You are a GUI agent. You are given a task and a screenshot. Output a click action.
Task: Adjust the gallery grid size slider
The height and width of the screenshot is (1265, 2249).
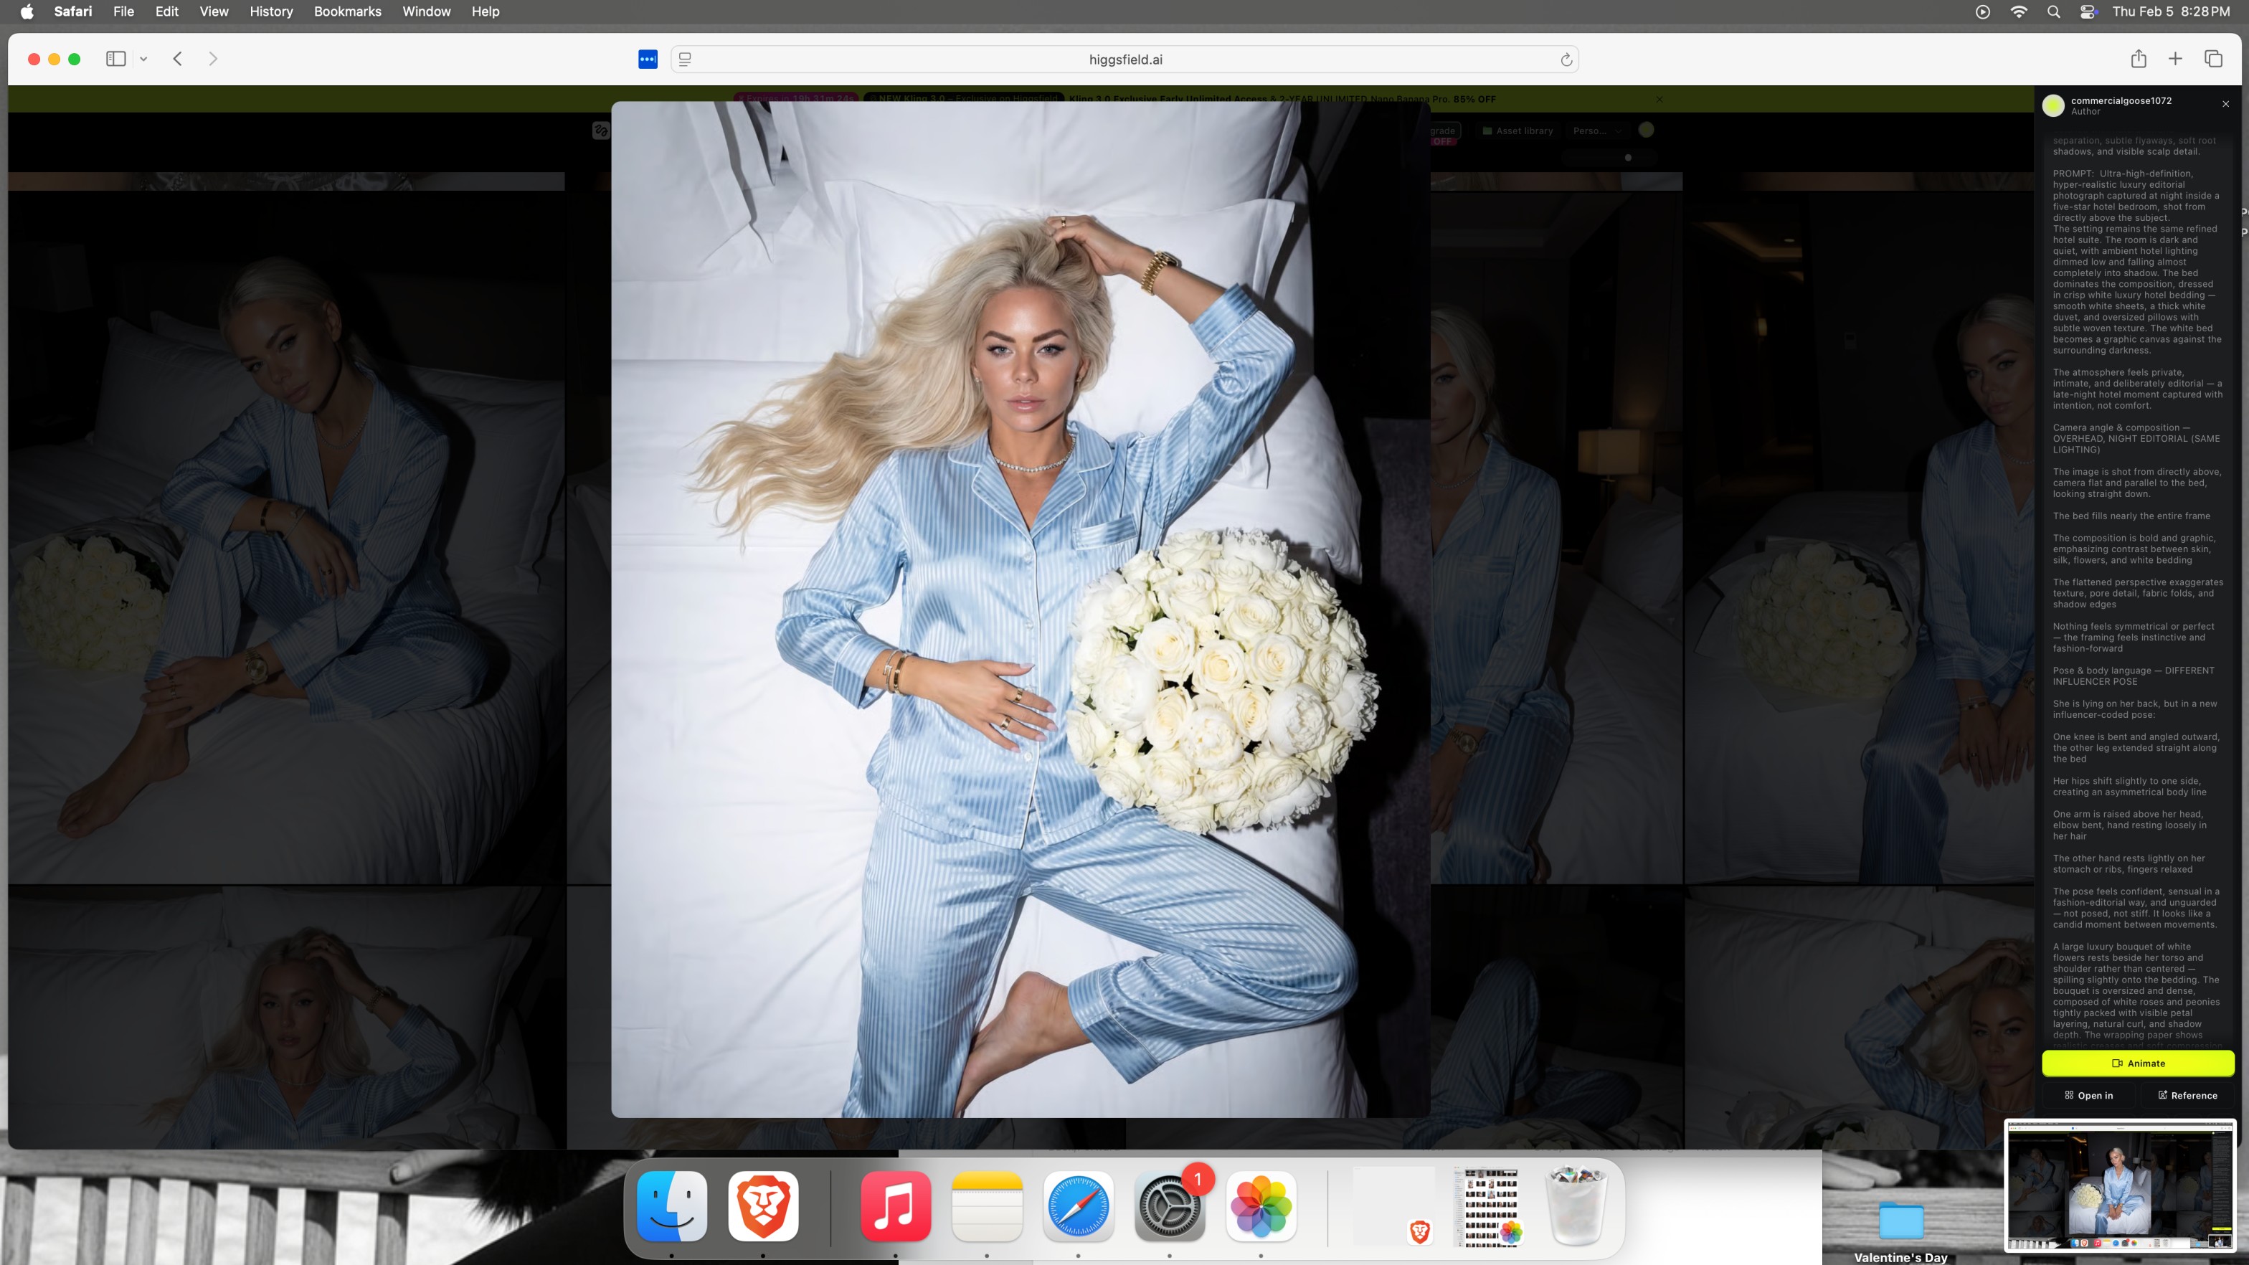tap(1627, 158)
